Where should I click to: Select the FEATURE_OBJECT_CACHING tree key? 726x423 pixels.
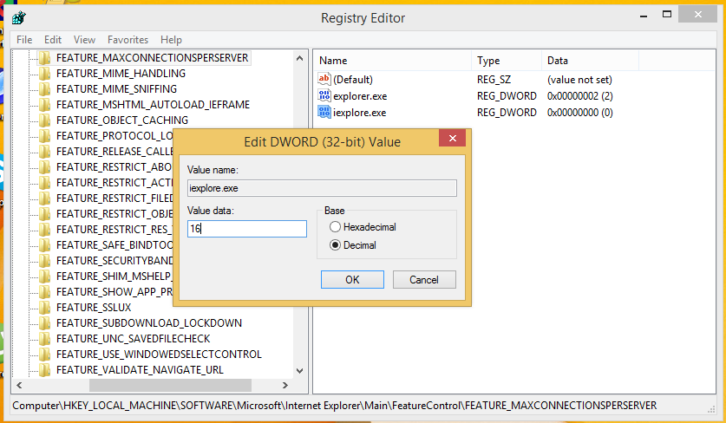[x=121, y=120]
